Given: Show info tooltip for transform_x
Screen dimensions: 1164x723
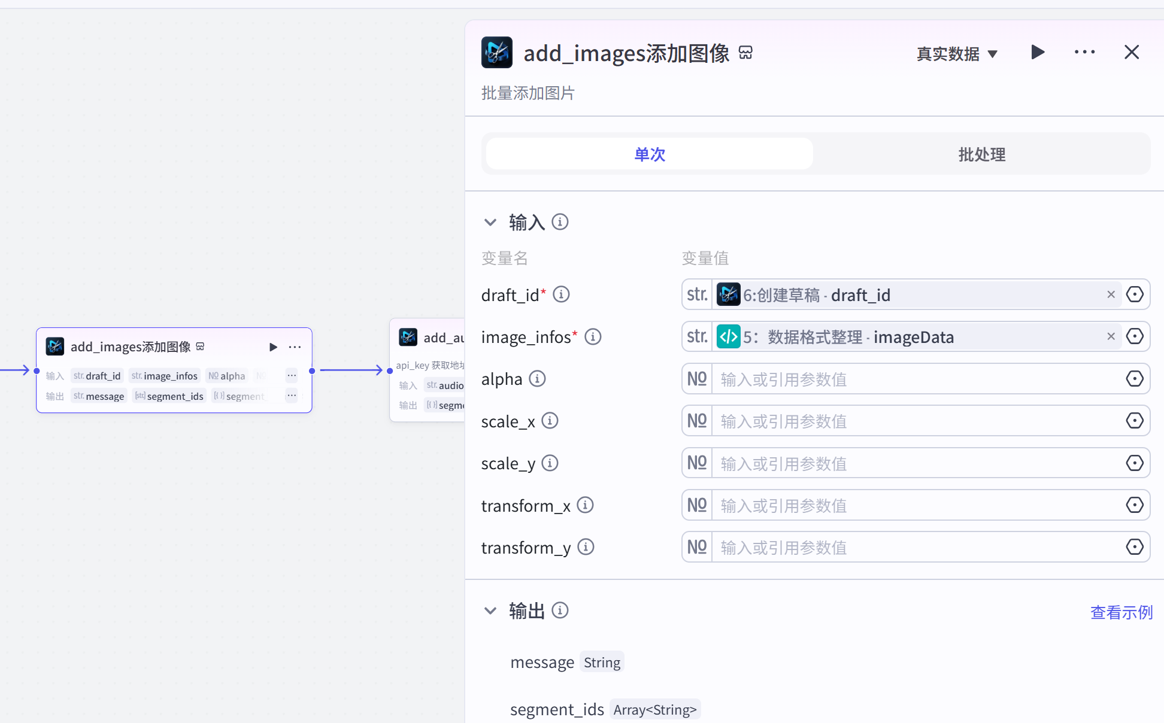Looking at the screenshot, I should click(585, 505).
